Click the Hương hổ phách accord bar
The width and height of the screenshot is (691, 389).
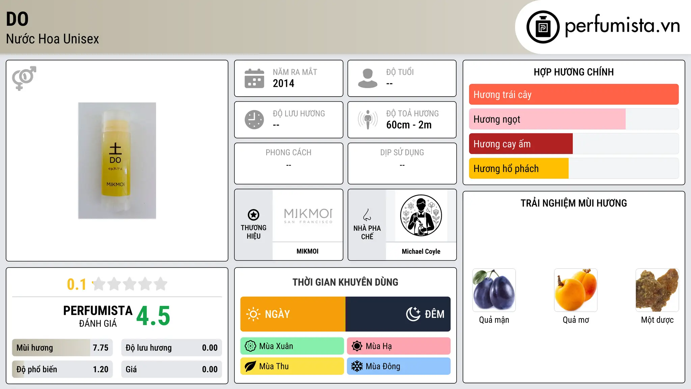[x=574, y=168]
